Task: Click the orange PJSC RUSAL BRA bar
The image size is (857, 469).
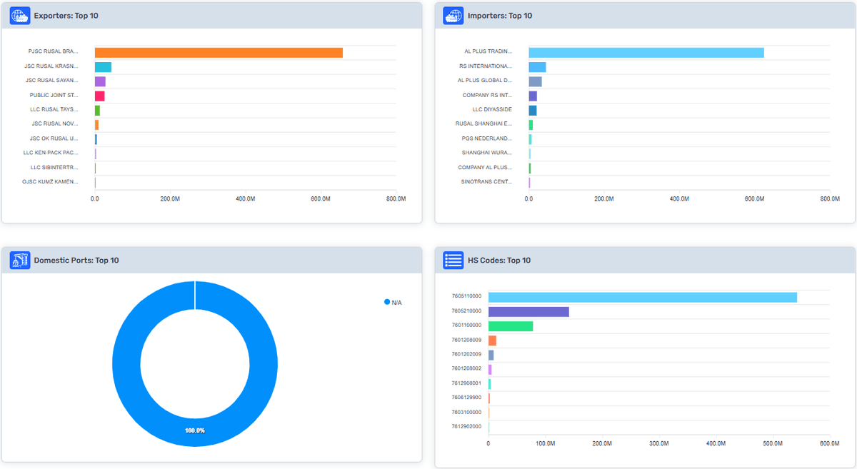Action: [219, 53]
